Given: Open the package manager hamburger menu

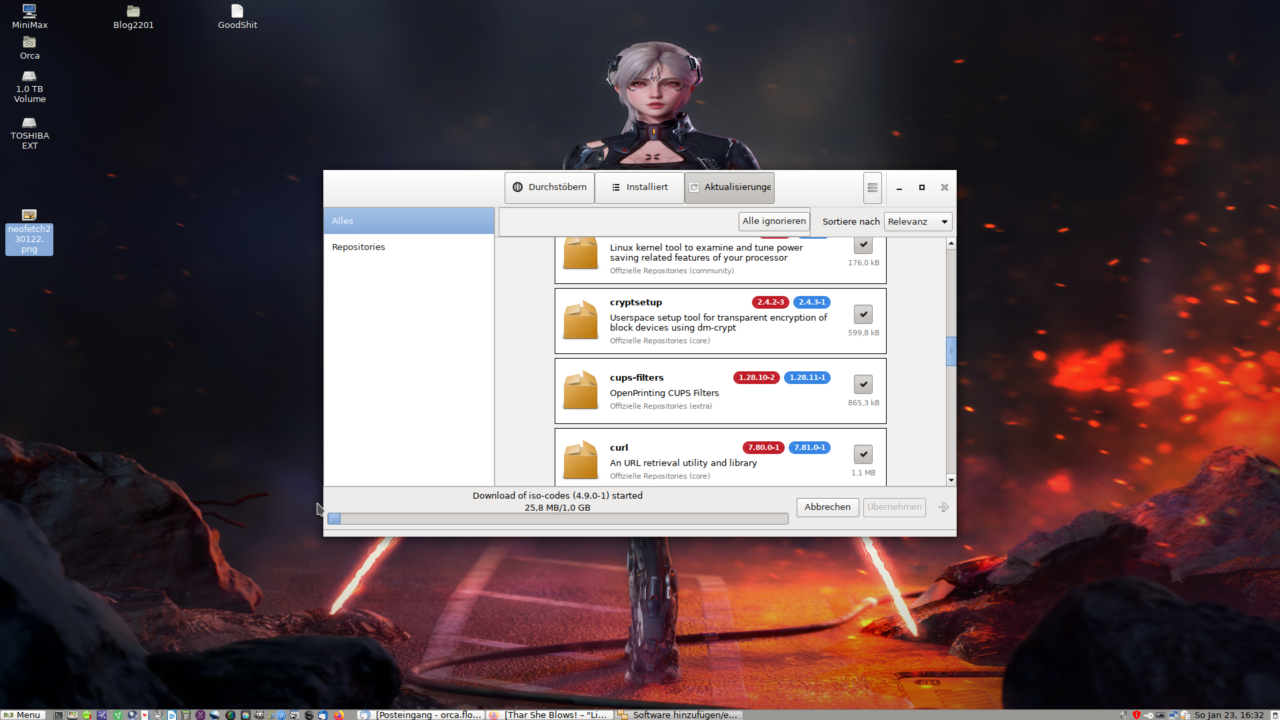Looking at the screenshot, I should click(872, 188).
